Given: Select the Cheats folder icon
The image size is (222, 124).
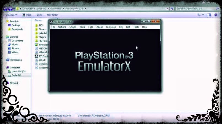Looking at the screenshot, I should (36, 29).
